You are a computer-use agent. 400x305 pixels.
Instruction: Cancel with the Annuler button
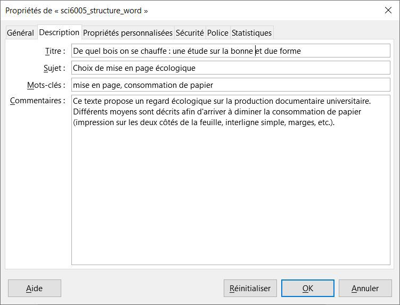[x=365, y=288]
